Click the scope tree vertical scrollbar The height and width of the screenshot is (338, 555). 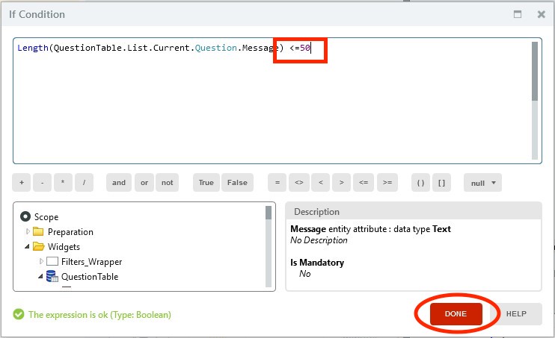(x=269, y=246)
